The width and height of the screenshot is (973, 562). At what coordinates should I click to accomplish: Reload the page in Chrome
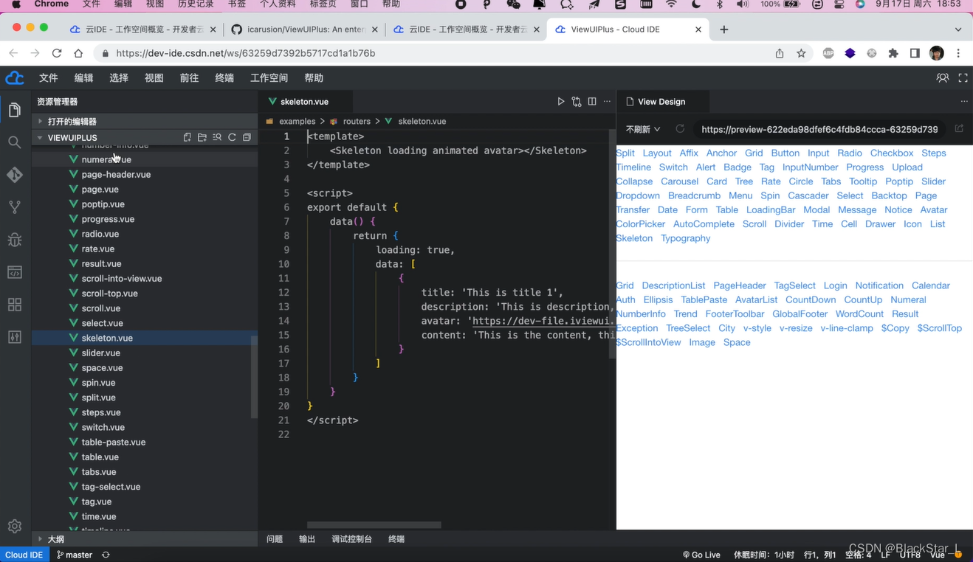(x=57, y=53)
